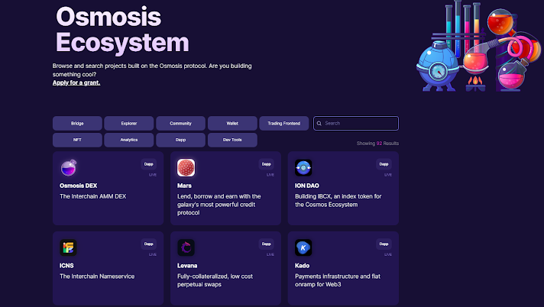
Task: Open the ION DAO project title
Action: [307, 186]
